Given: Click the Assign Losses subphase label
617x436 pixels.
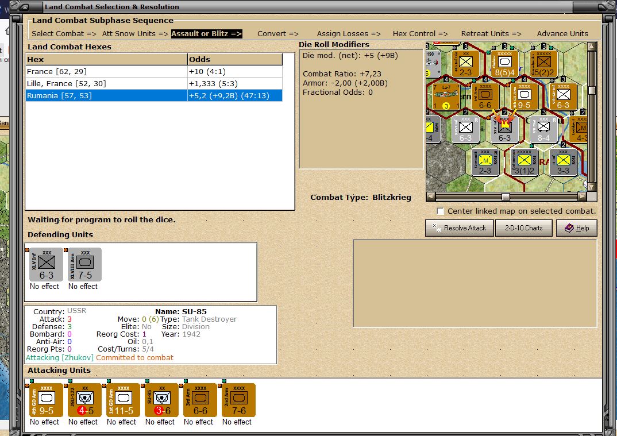Looking at the screenshot, I should [x=349, y=34].
